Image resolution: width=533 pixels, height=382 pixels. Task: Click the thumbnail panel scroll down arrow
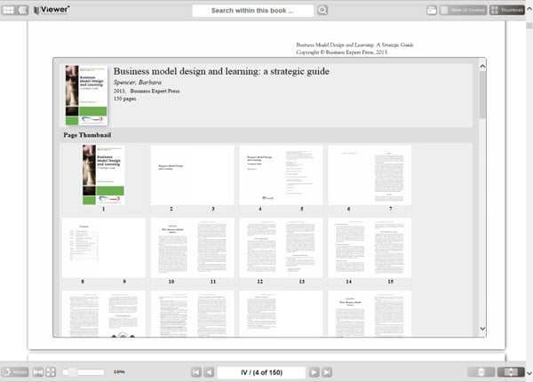point(482,329)
